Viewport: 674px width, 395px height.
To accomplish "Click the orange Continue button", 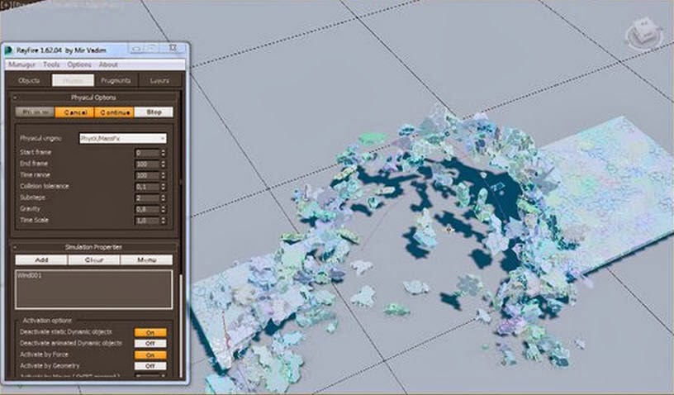I will pos(114,112).
